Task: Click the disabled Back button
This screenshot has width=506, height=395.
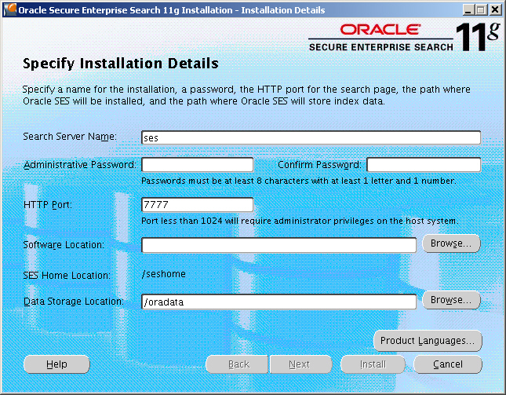Action: 237,364
